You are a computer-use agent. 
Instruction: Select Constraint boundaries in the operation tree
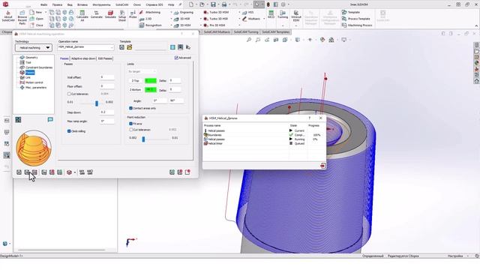tap(39, 67)
